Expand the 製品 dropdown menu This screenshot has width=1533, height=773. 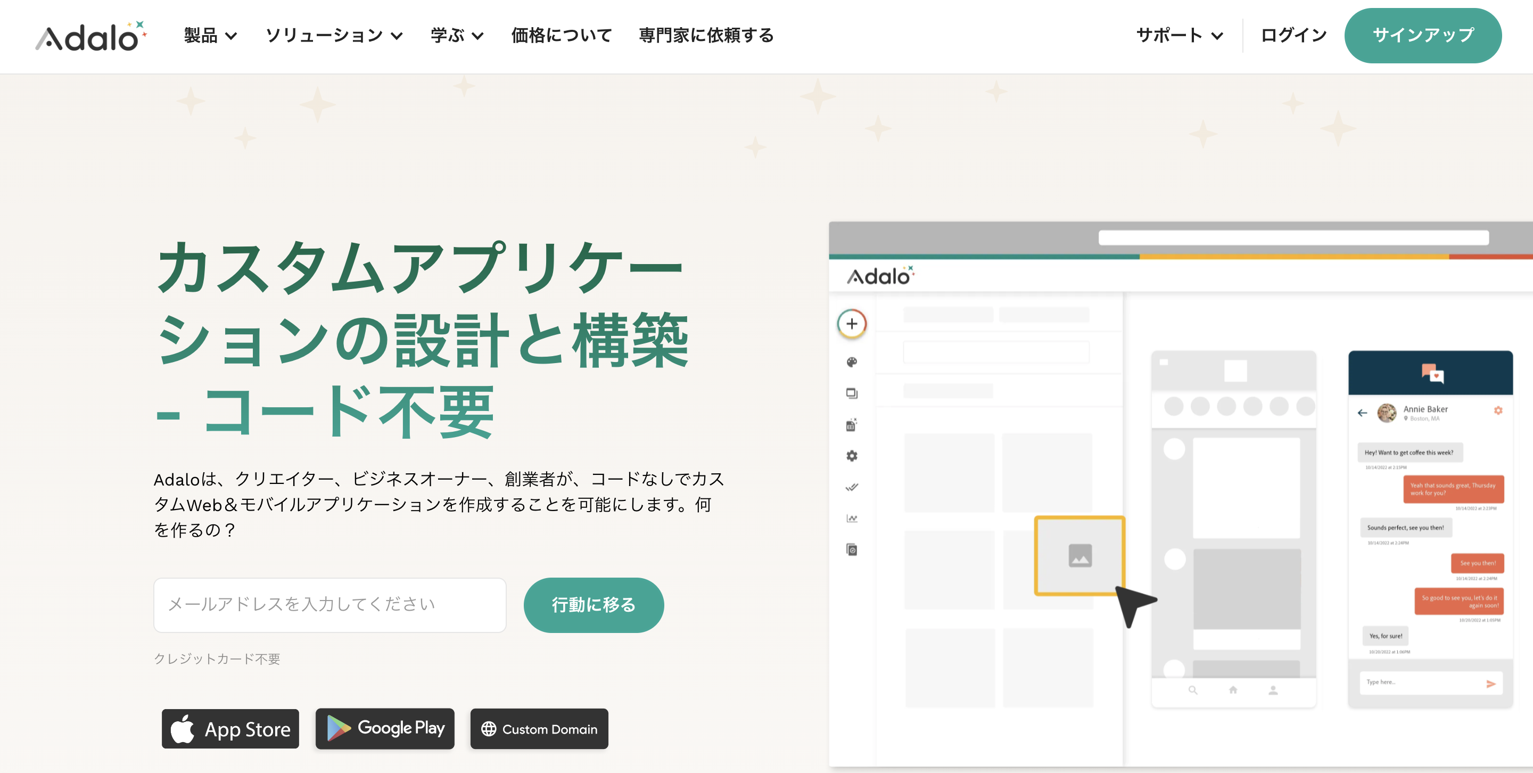tap(211, 36)
